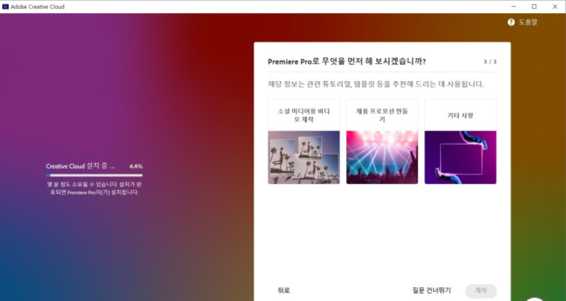Minimize the Adobe Creative Cloud window
566x301 pixels.
click(513, 6)
